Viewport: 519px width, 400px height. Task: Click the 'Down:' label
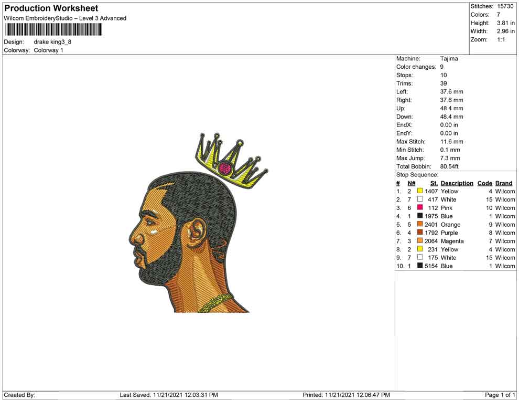(x=405, y=117)
